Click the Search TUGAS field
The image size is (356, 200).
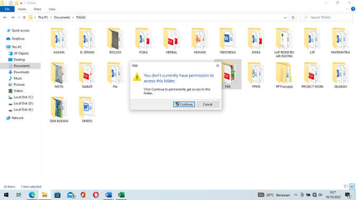point(327,17)
